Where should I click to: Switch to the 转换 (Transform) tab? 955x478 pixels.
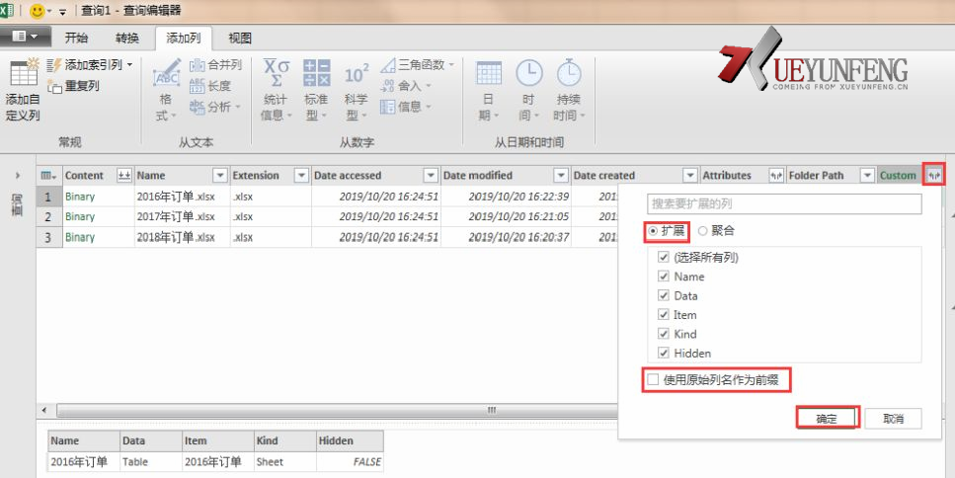click(x=127, y=39)
